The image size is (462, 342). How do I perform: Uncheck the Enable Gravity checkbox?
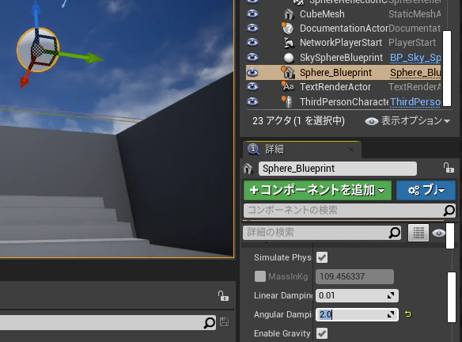[322, 333]
